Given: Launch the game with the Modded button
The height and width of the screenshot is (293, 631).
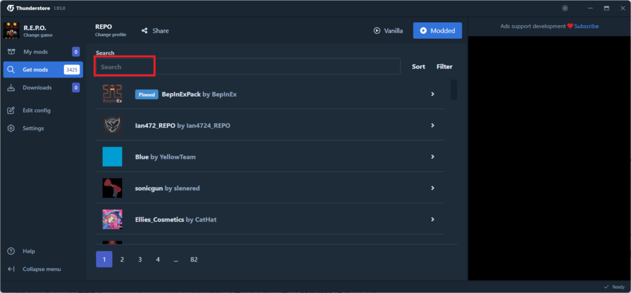Looking at the screenshot, I should tap(438, 31).
